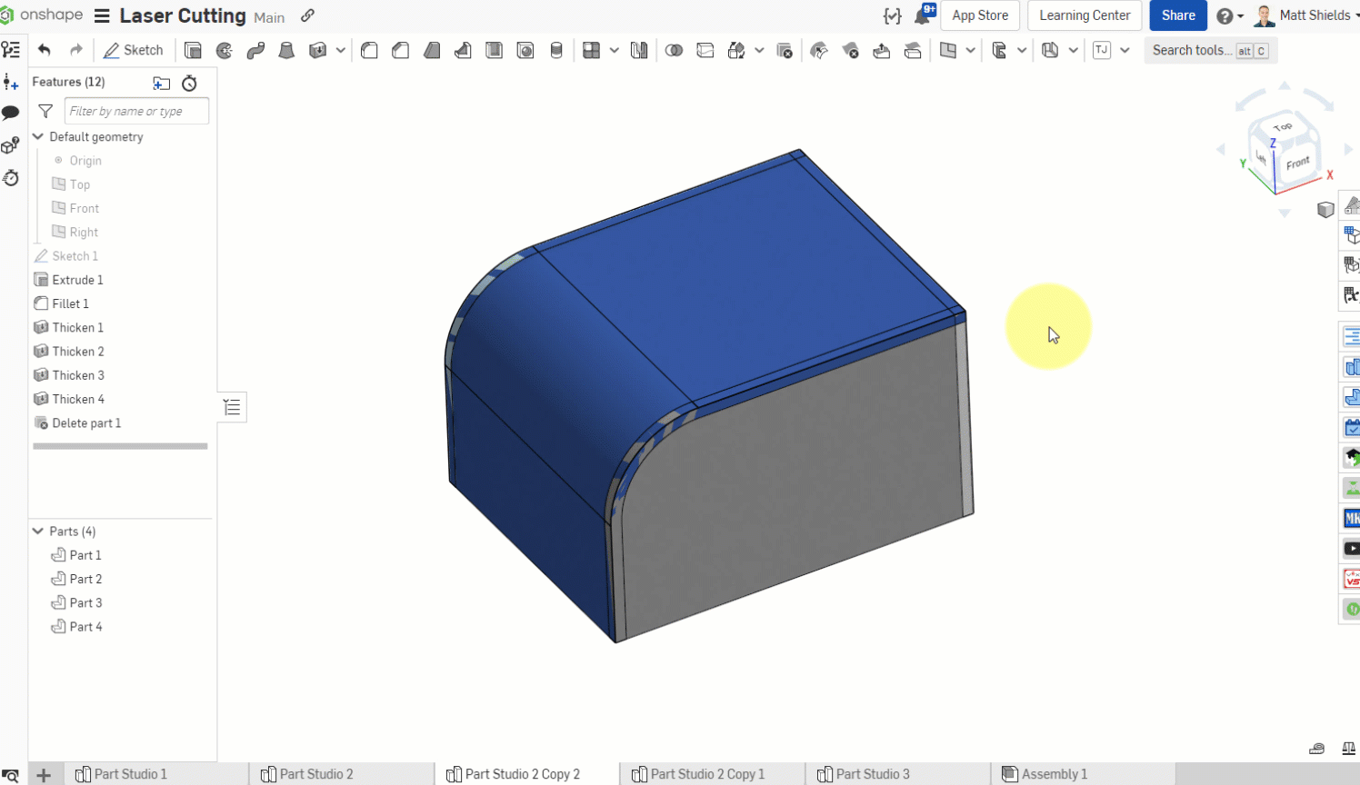The image size is (1360, 785).
Task: Open the Fillet tool
Action: (369, 50)
